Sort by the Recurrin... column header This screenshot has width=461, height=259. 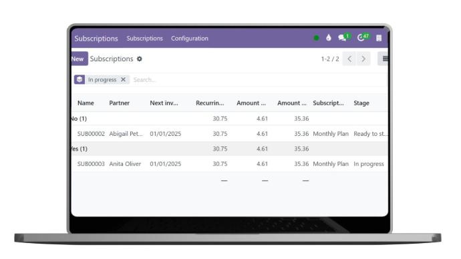coord(210,103)
